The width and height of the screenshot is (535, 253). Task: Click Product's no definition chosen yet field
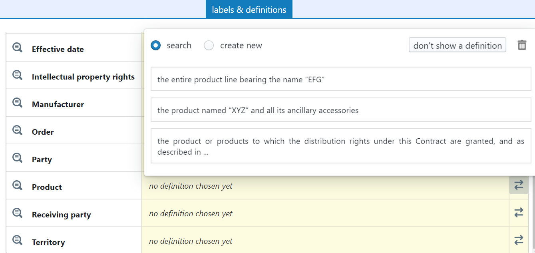[325, 185]
